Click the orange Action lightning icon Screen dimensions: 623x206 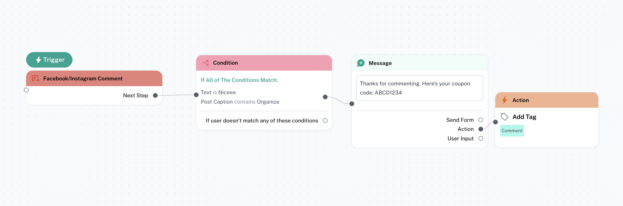pos(504,100)
